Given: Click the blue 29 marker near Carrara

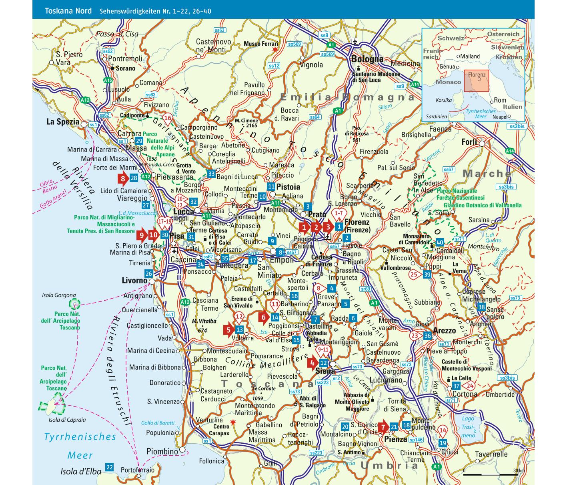Looking at the screenshot, I should 139,141.
